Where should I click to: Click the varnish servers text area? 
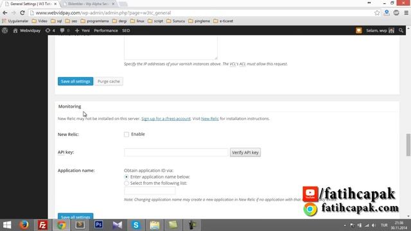pos(171,47)
